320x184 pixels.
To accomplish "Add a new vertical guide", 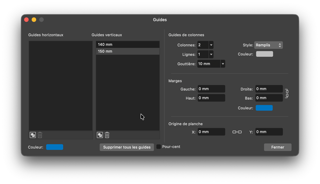I will coord(99,135).
